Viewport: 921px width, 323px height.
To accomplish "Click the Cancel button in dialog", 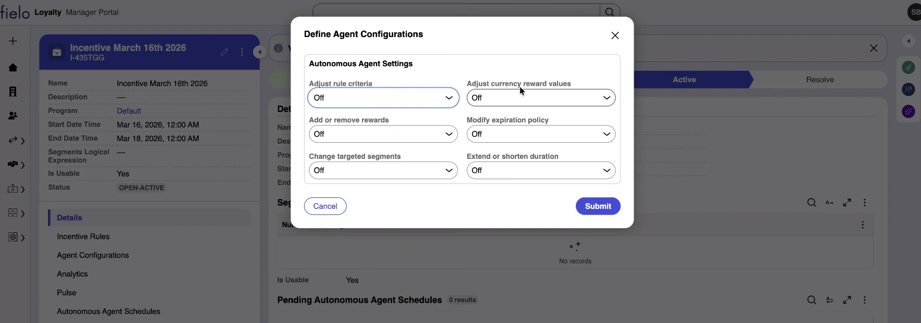I will [x=325, y=206].
